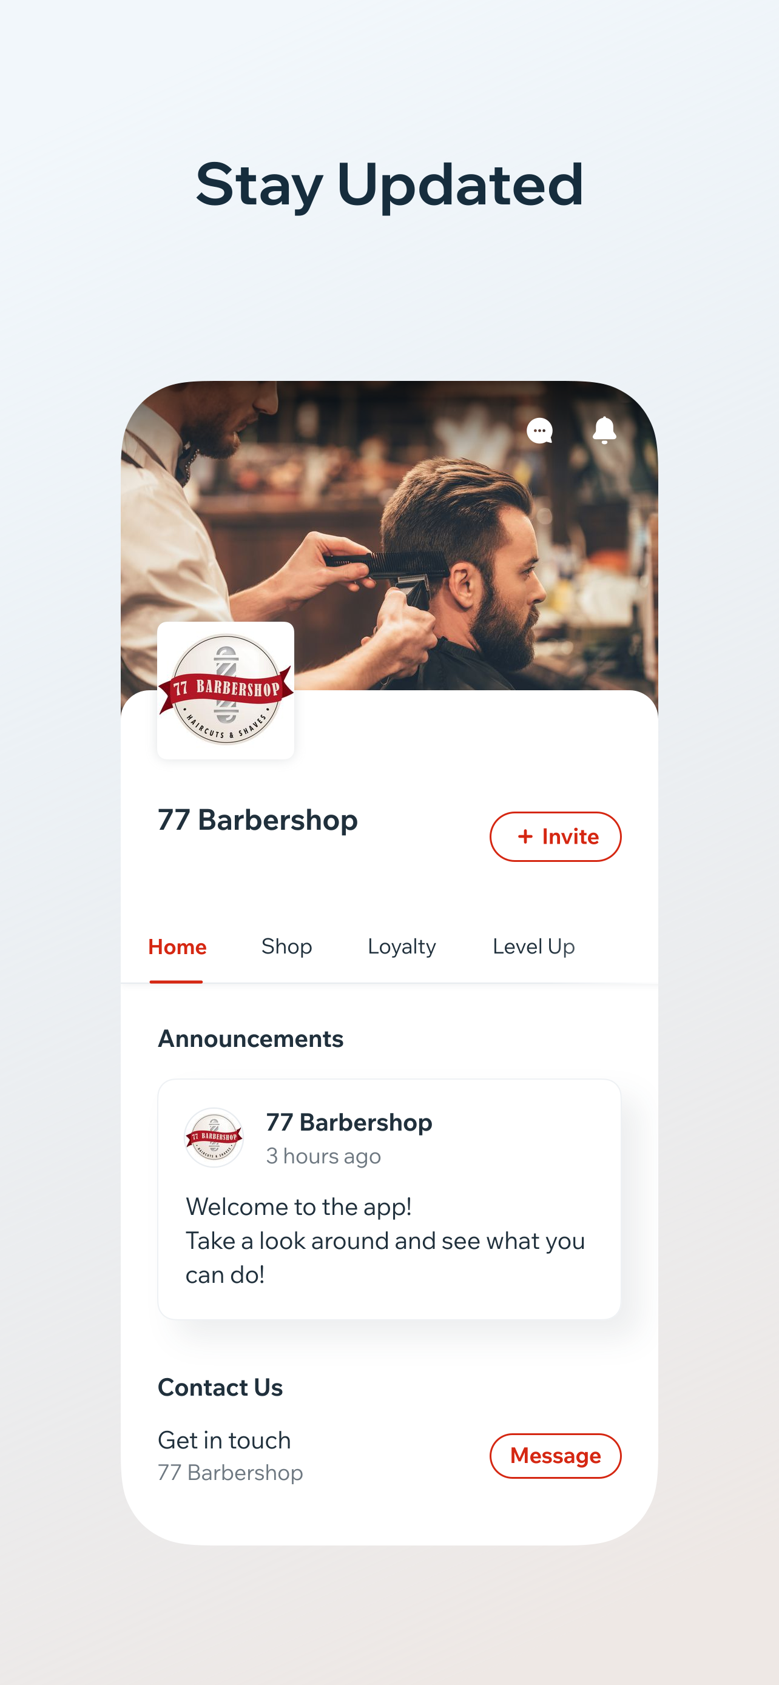Open the Welcome to the app announcement

[389, 1199]
